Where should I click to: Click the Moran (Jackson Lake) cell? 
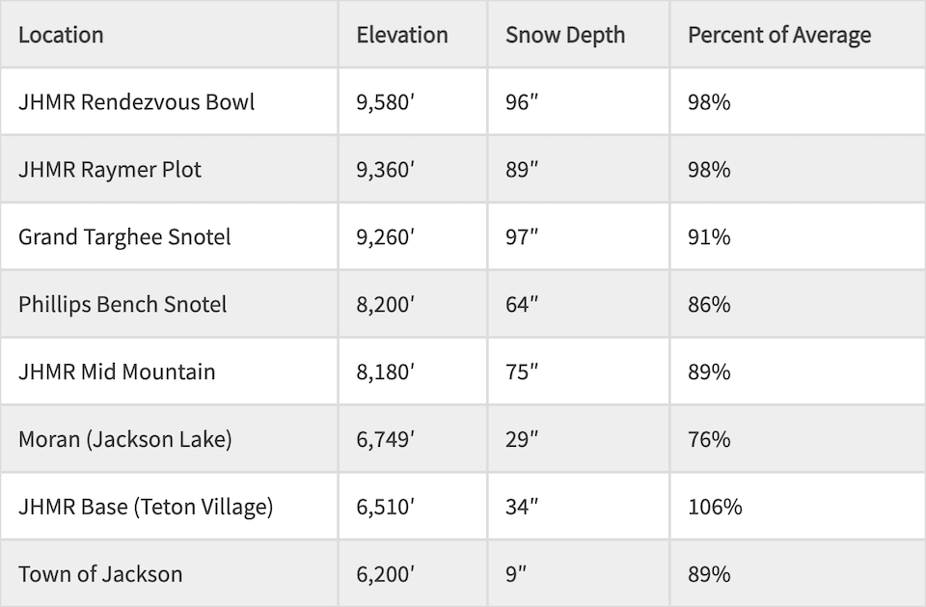click(125, 440)
